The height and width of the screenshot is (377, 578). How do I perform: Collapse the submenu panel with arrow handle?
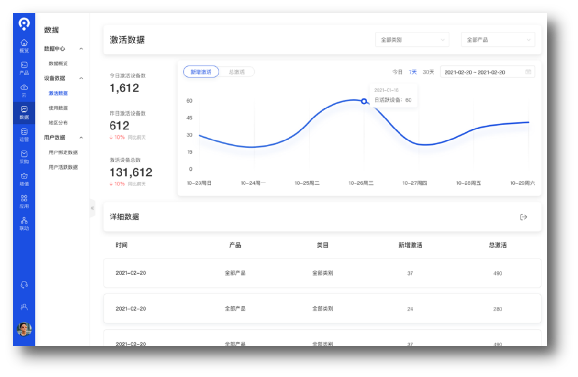[x=92, y=208]
